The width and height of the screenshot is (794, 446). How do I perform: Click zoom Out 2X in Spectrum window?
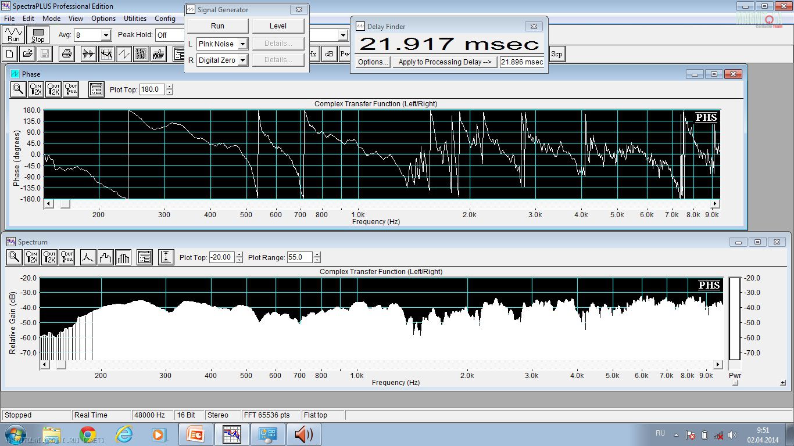[49, 257]
